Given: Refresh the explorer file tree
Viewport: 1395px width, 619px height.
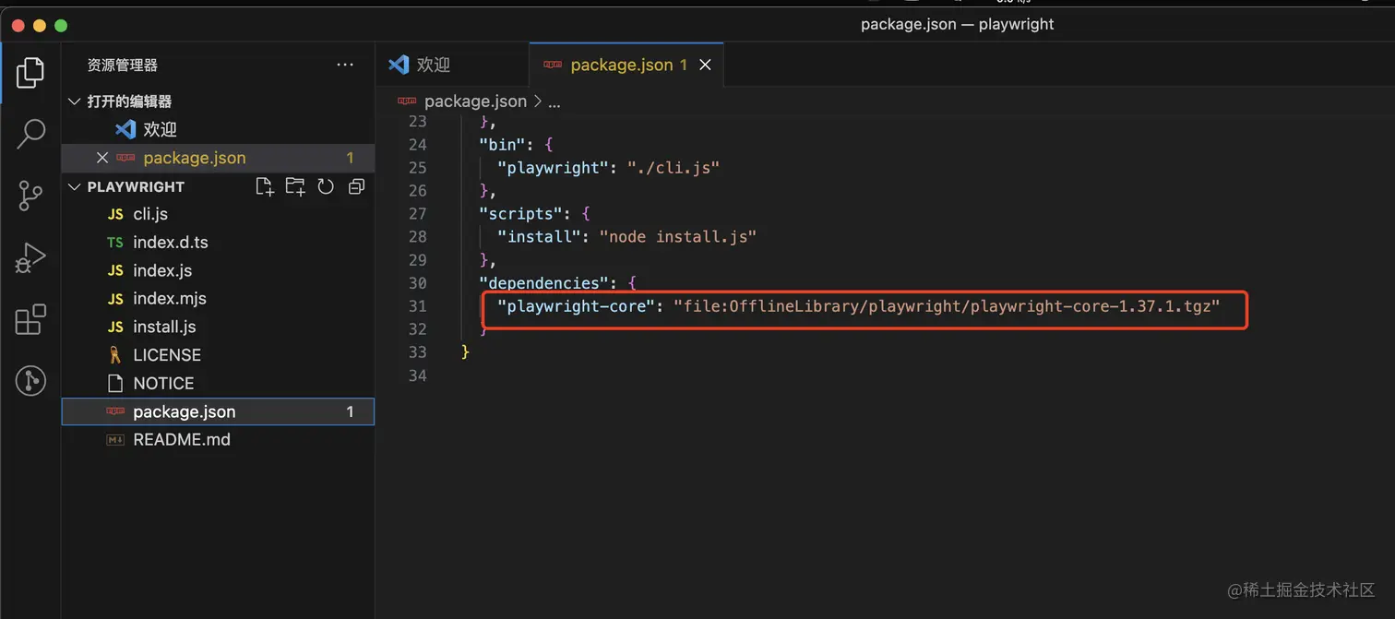Looking at the screenshot, I should tap(326, 186).
